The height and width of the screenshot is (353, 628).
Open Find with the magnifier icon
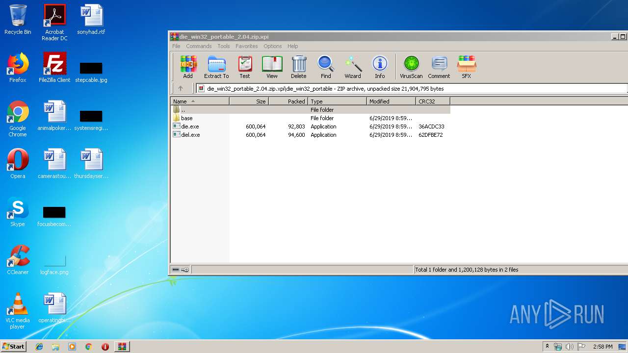click(x=326, y=67)
